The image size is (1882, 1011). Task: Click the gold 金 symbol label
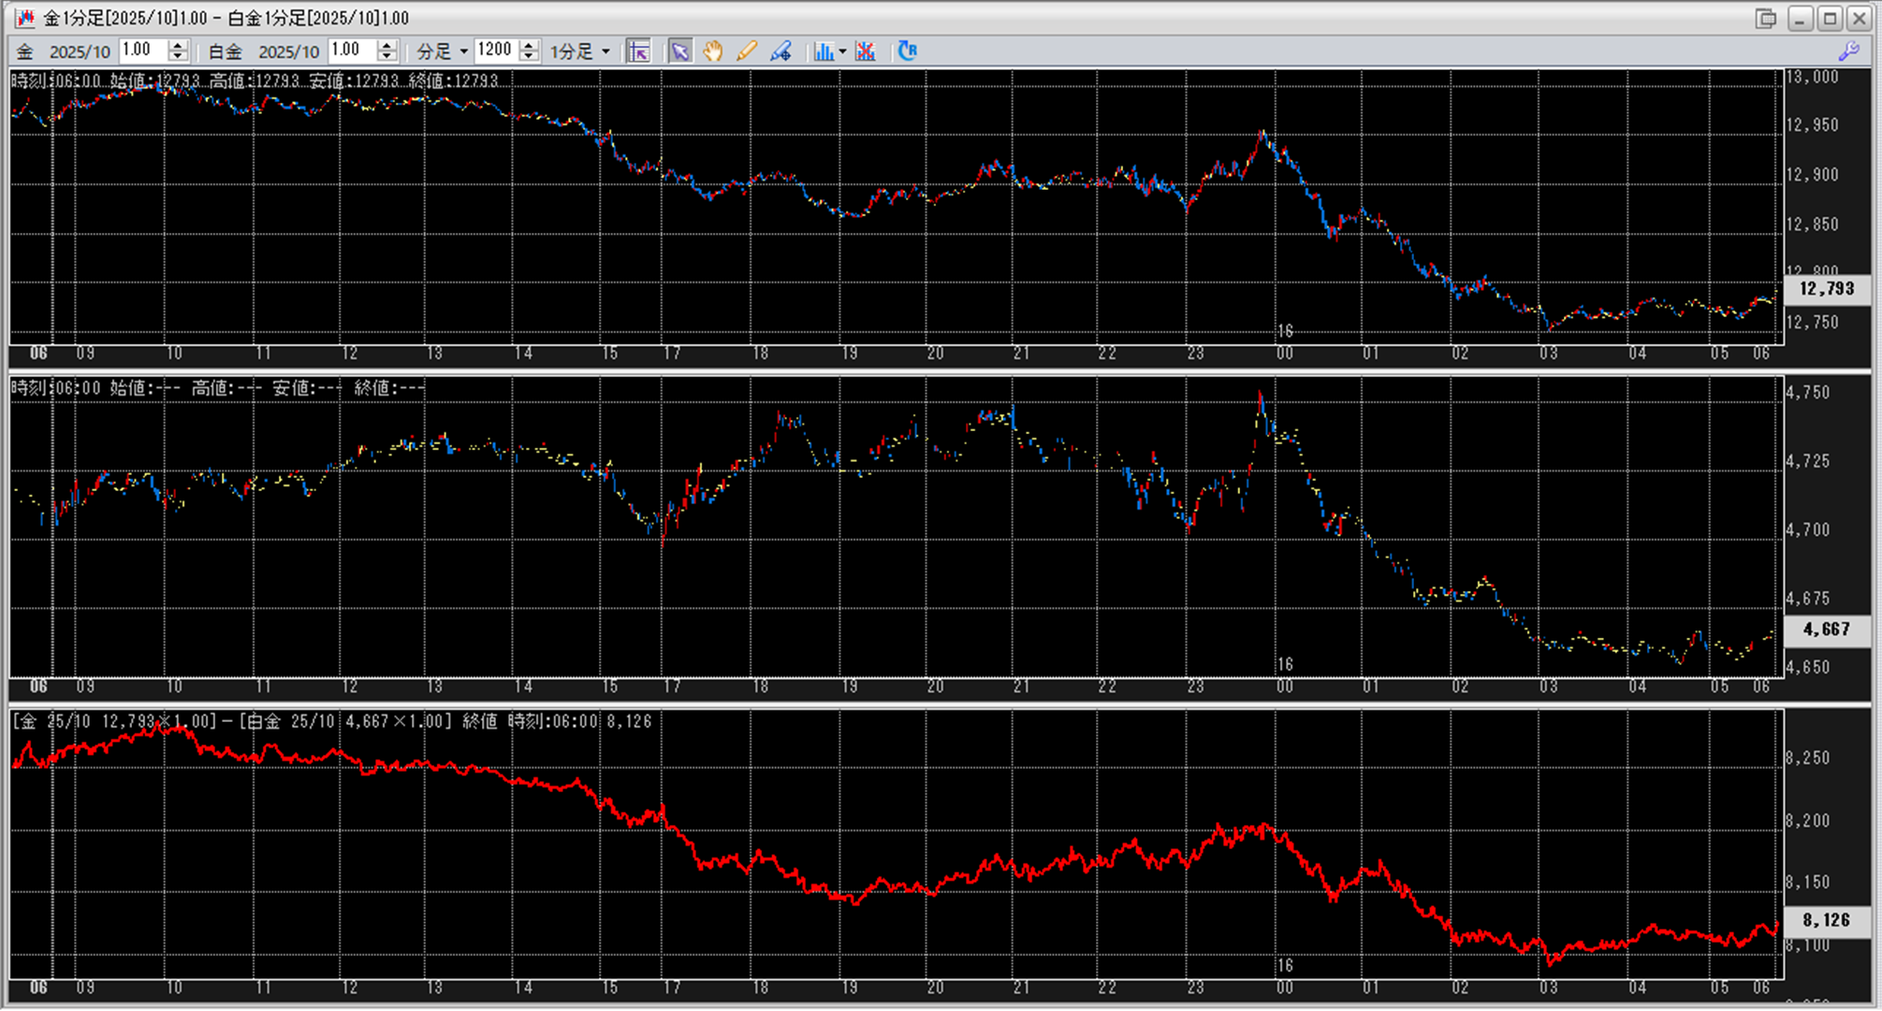pos(25,51)
